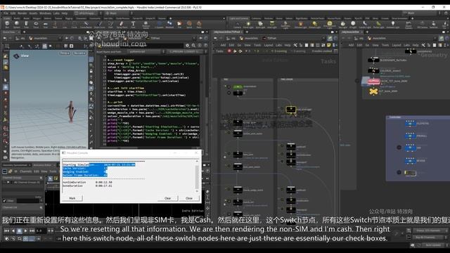Create a Box from the shelf
This screenshot has height=253, width=450.
tap(7, 25)
